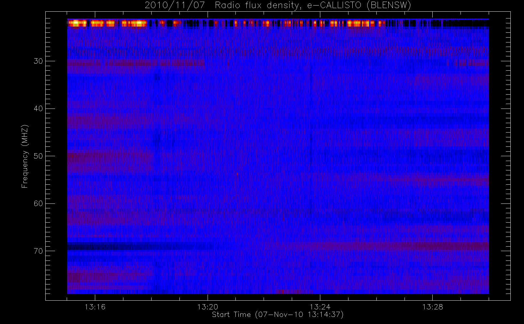524x324 pixels.
Task: Click the plot title '2010/11/07 Radio flux density'
Action: (x=278, y=6)
